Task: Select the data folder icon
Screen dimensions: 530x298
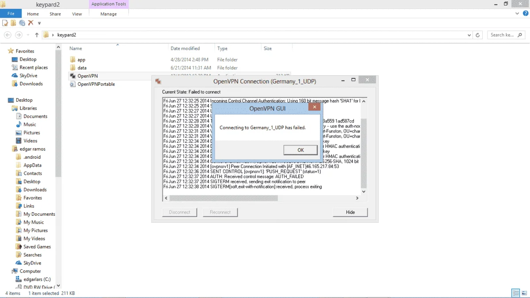Action: click(73, 68)
